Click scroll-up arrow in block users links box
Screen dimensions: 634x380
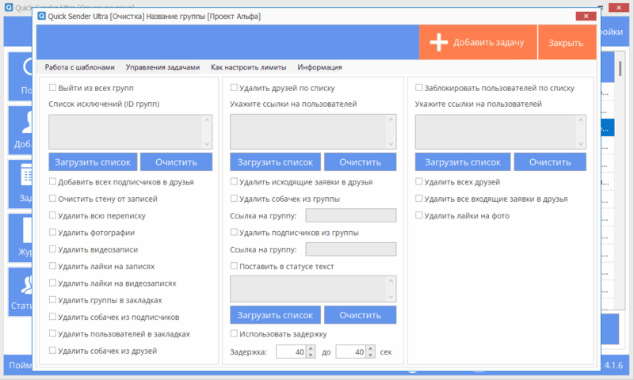(581, 120)
